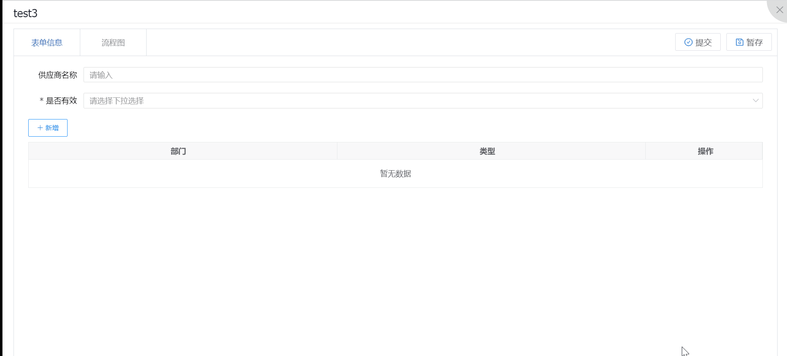Click the test3 dialog title

[25, 13]
